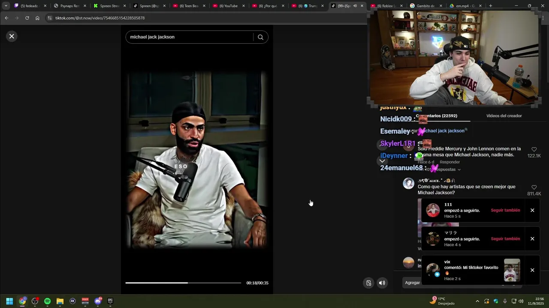Open browser home page icon
549x308 pixels.
(37, 18)
